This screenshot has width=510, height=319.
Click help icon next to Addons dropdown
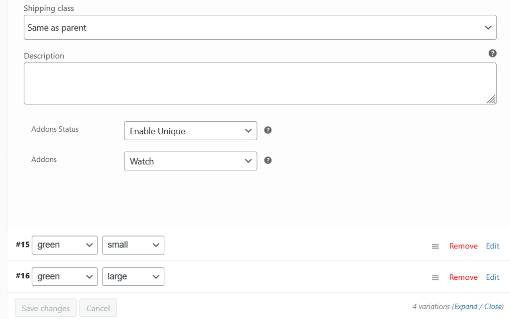click(x=267, y=160)
